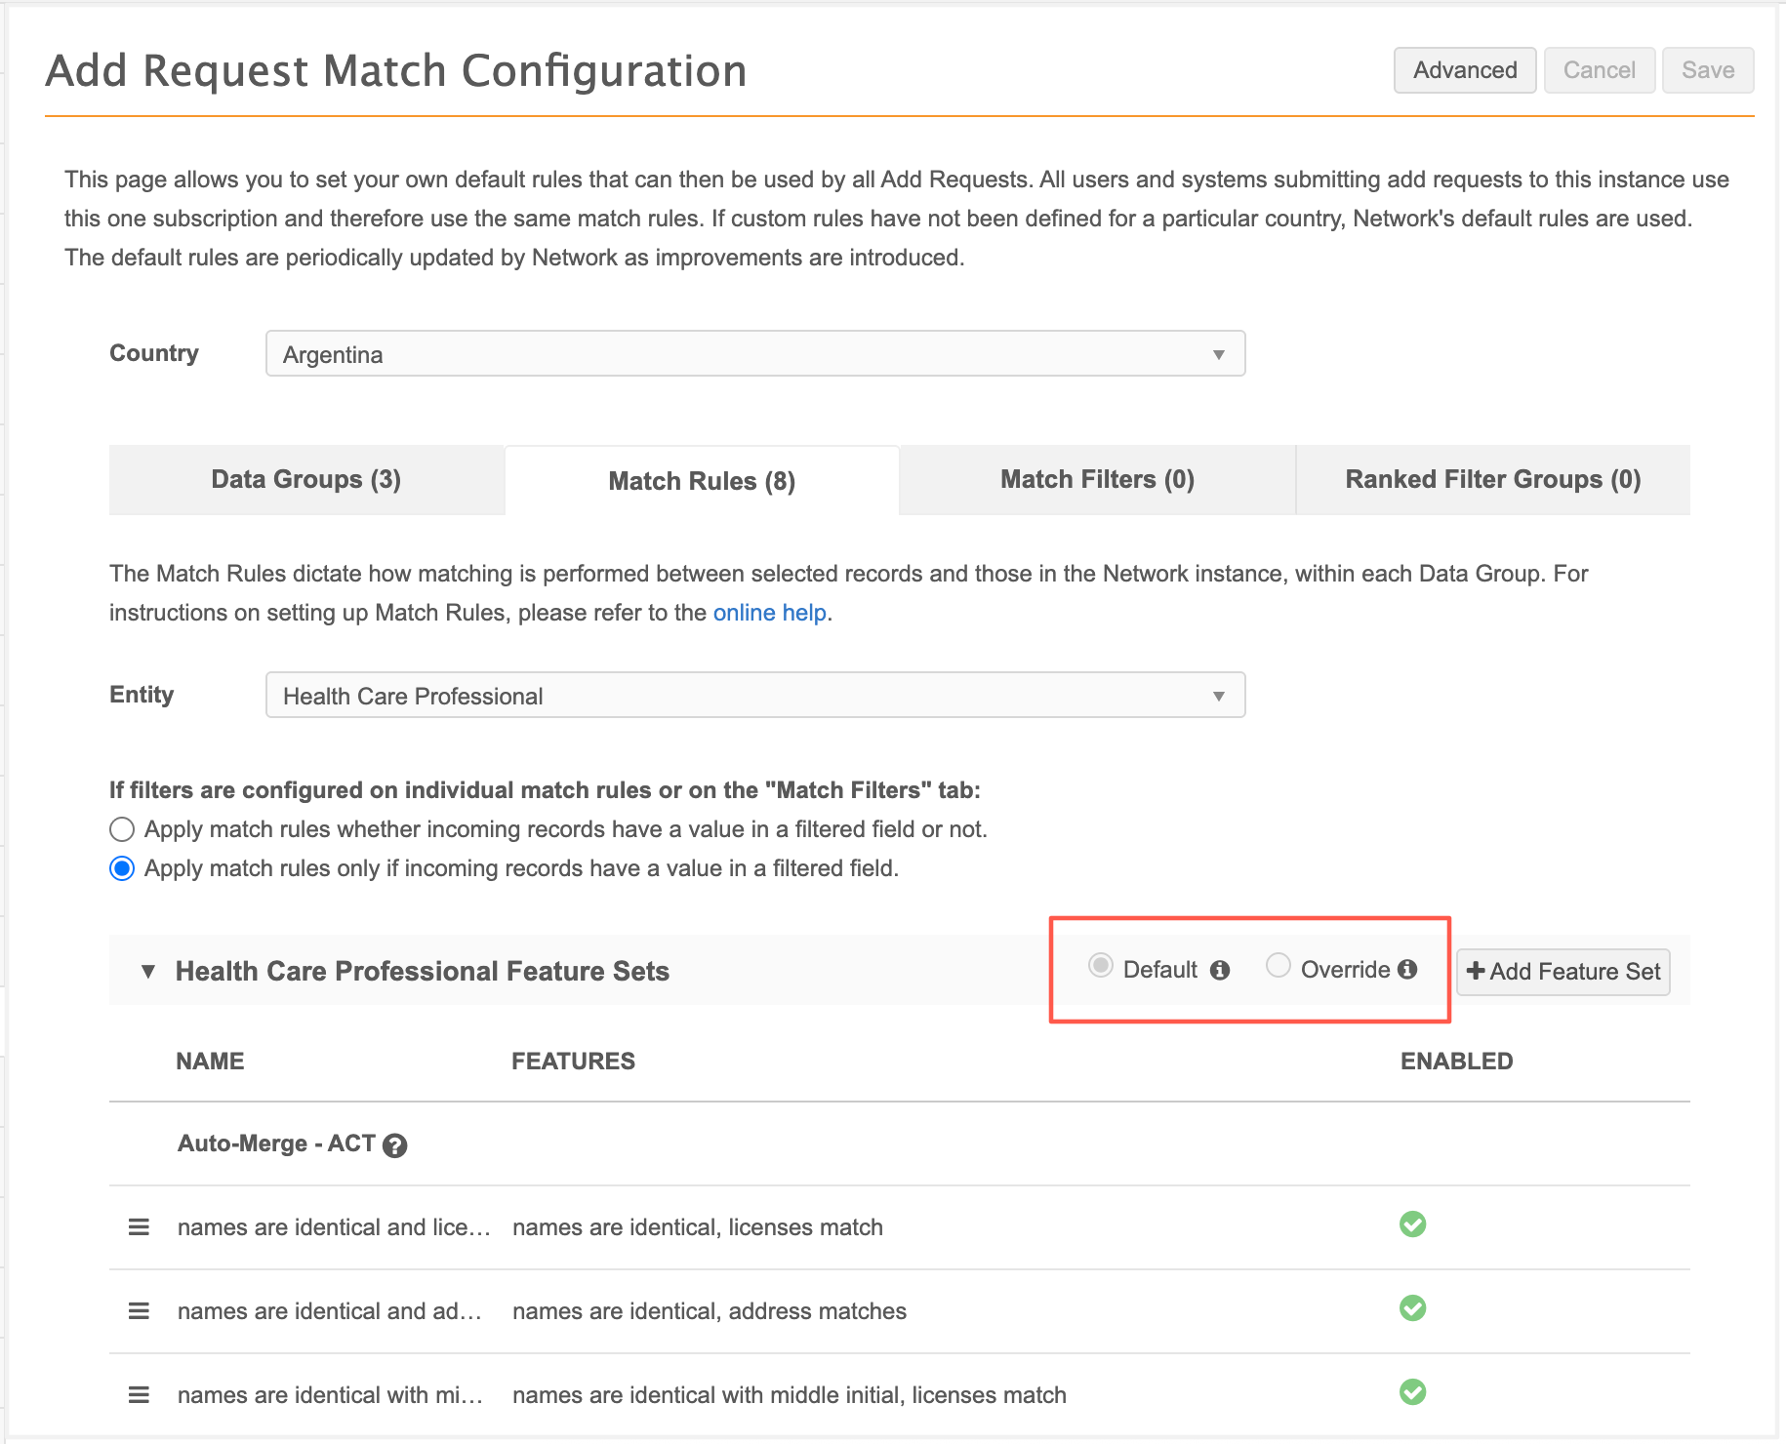The width and height of the screenshot is (1786, 1444).
Task: Click drag handle for 'address matches' rule row
Action: coord(139,1311)
